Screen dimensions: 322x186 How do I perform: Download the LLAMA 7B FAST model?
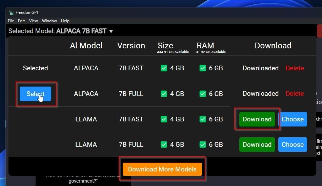pyautogui.click(x=257, y=119)
